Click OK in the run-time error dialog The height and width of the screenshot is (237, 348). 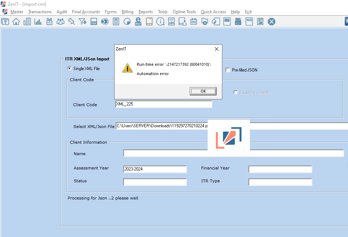coord(203,91)
